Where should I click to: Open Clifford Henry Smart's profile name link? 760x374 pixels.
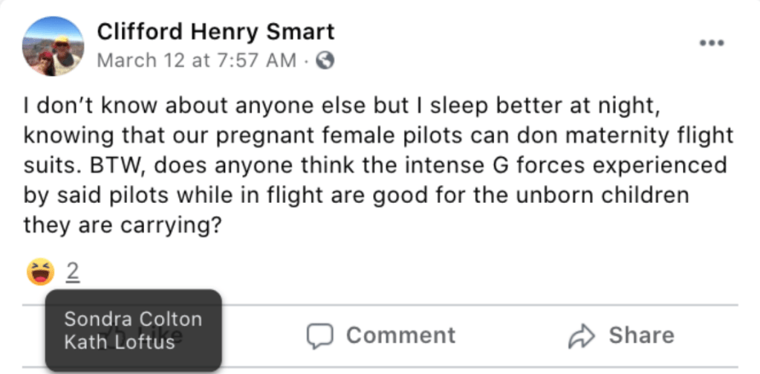tap(216, 32)
